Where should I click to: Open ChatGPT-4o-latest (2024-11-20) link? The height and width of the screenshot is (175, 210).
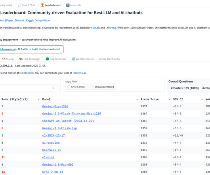pos(68,121)
